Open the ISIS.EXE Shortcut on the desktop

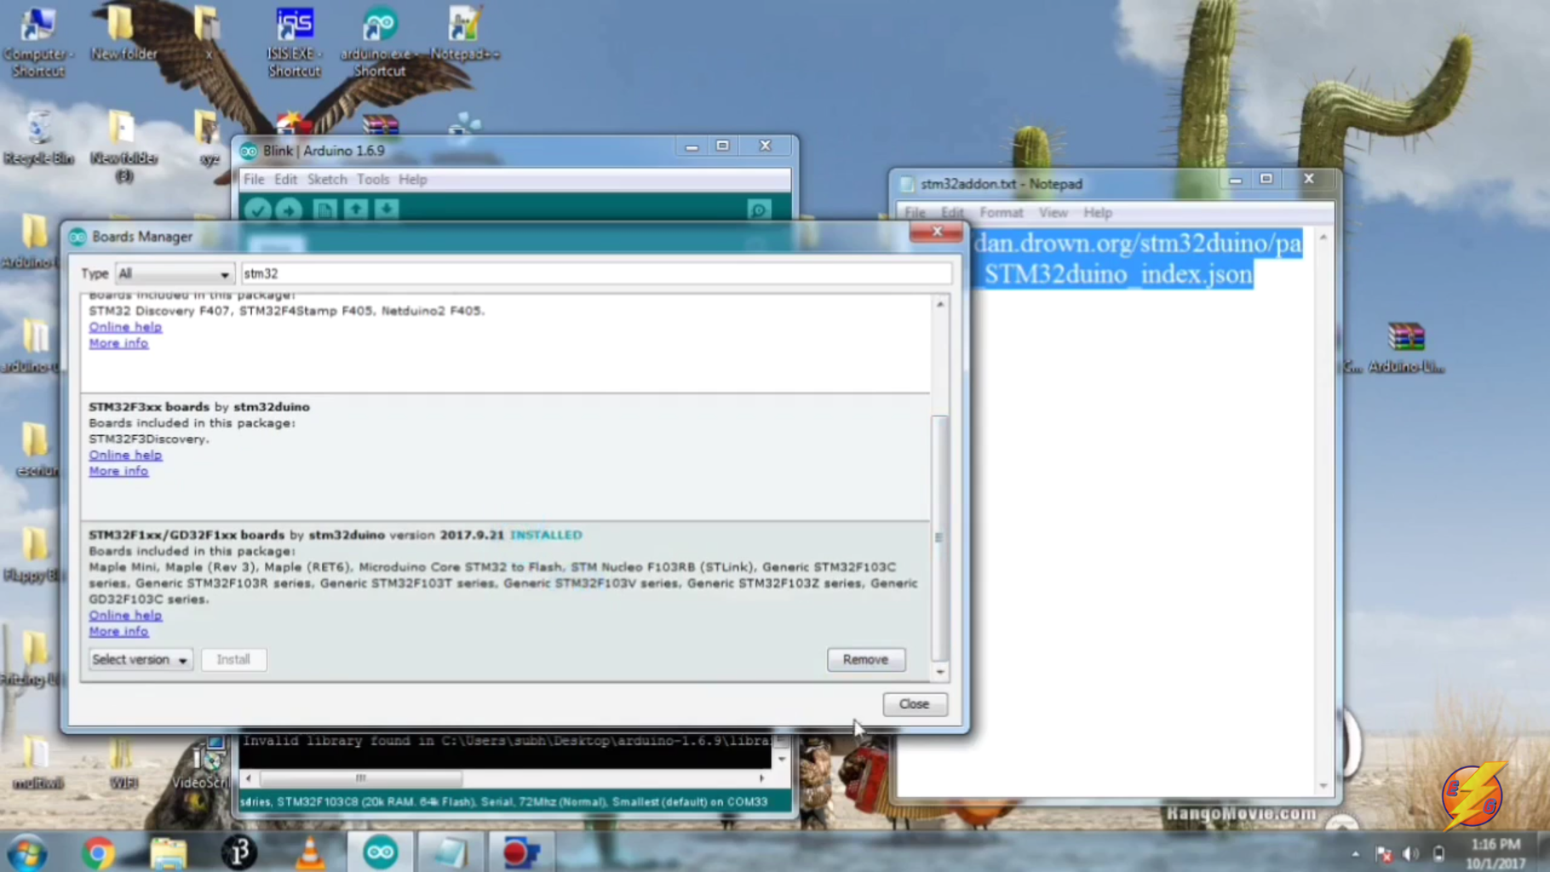point(295,24)
